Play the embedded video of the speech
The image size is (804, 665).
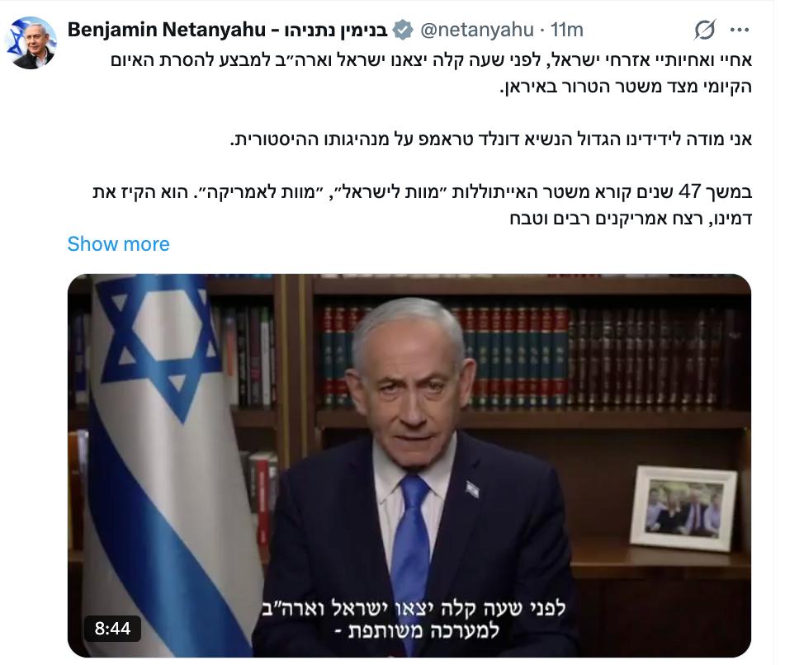pos(409,465)
